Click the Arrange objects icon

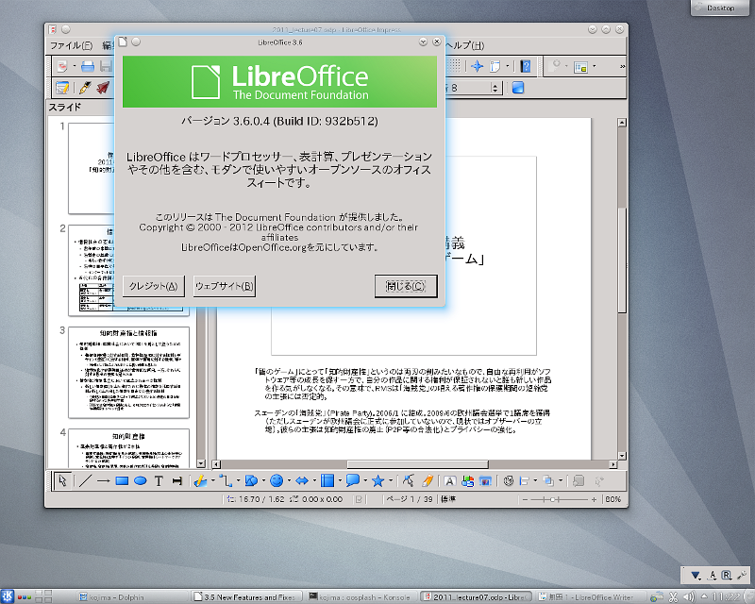point(548,480)
